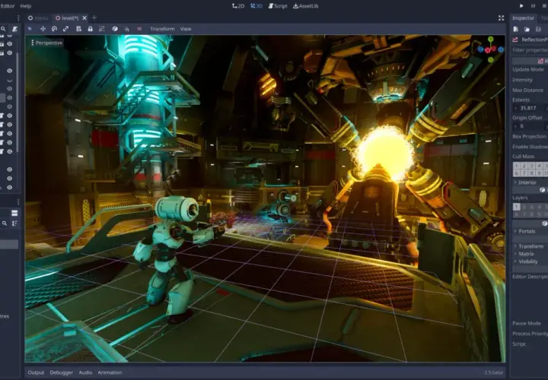Switch to the Script workspace
Viewport: 548px width, 380px height.
click(x=278, y=6)
